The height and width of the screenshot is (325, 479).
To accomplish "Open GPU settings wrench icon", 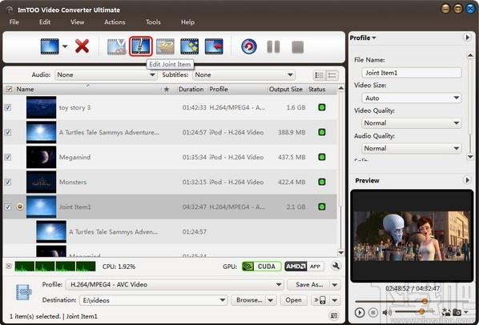I will pos(336,266).
